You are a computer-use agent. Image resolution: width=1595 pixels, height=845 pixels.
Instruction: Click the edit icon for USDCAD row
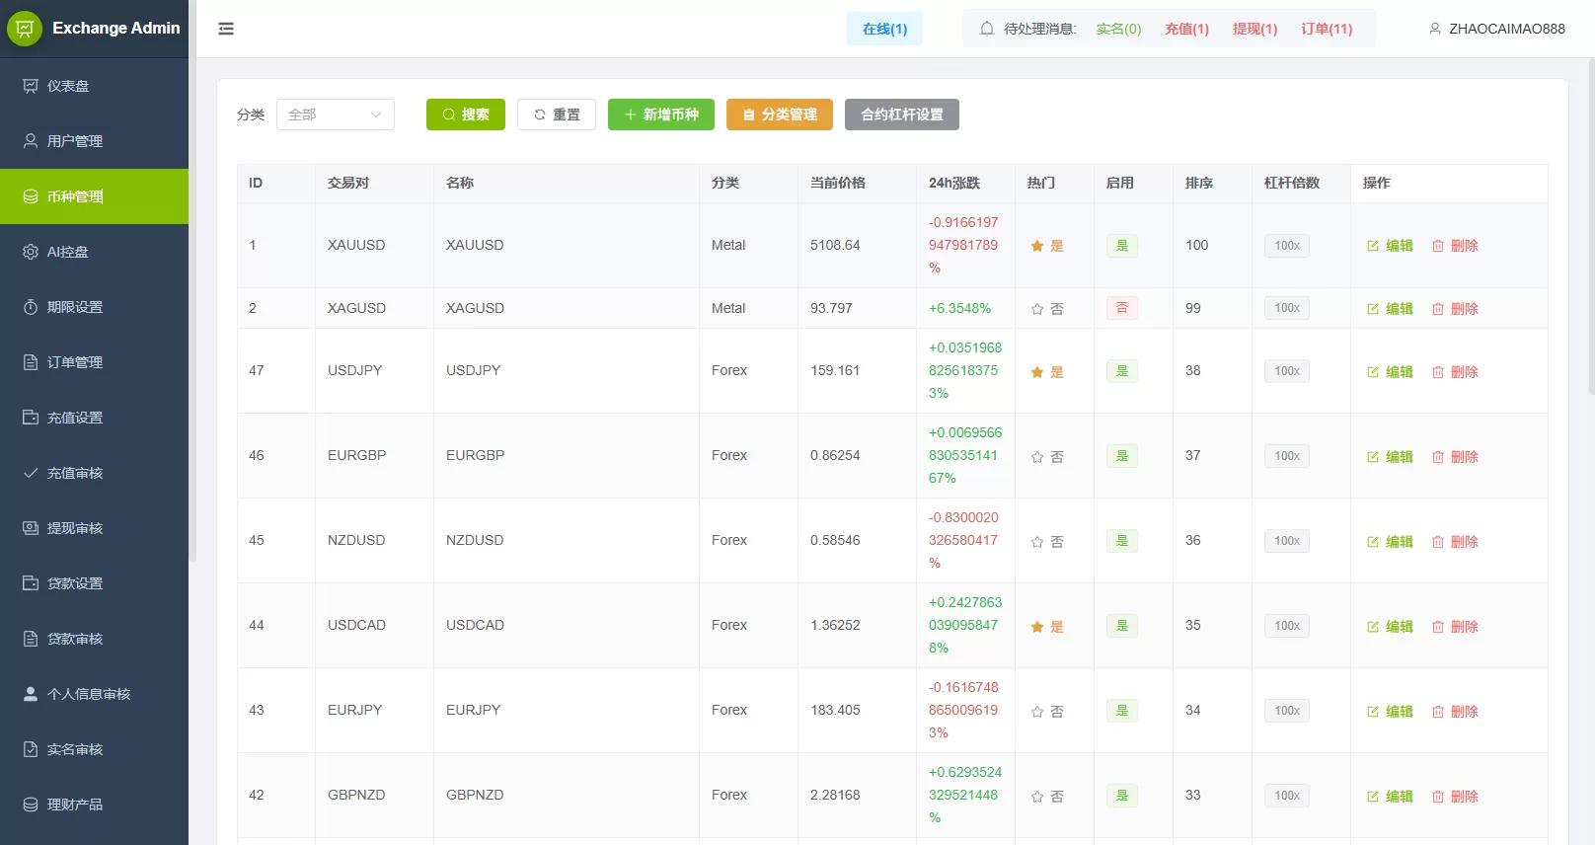1373,627
